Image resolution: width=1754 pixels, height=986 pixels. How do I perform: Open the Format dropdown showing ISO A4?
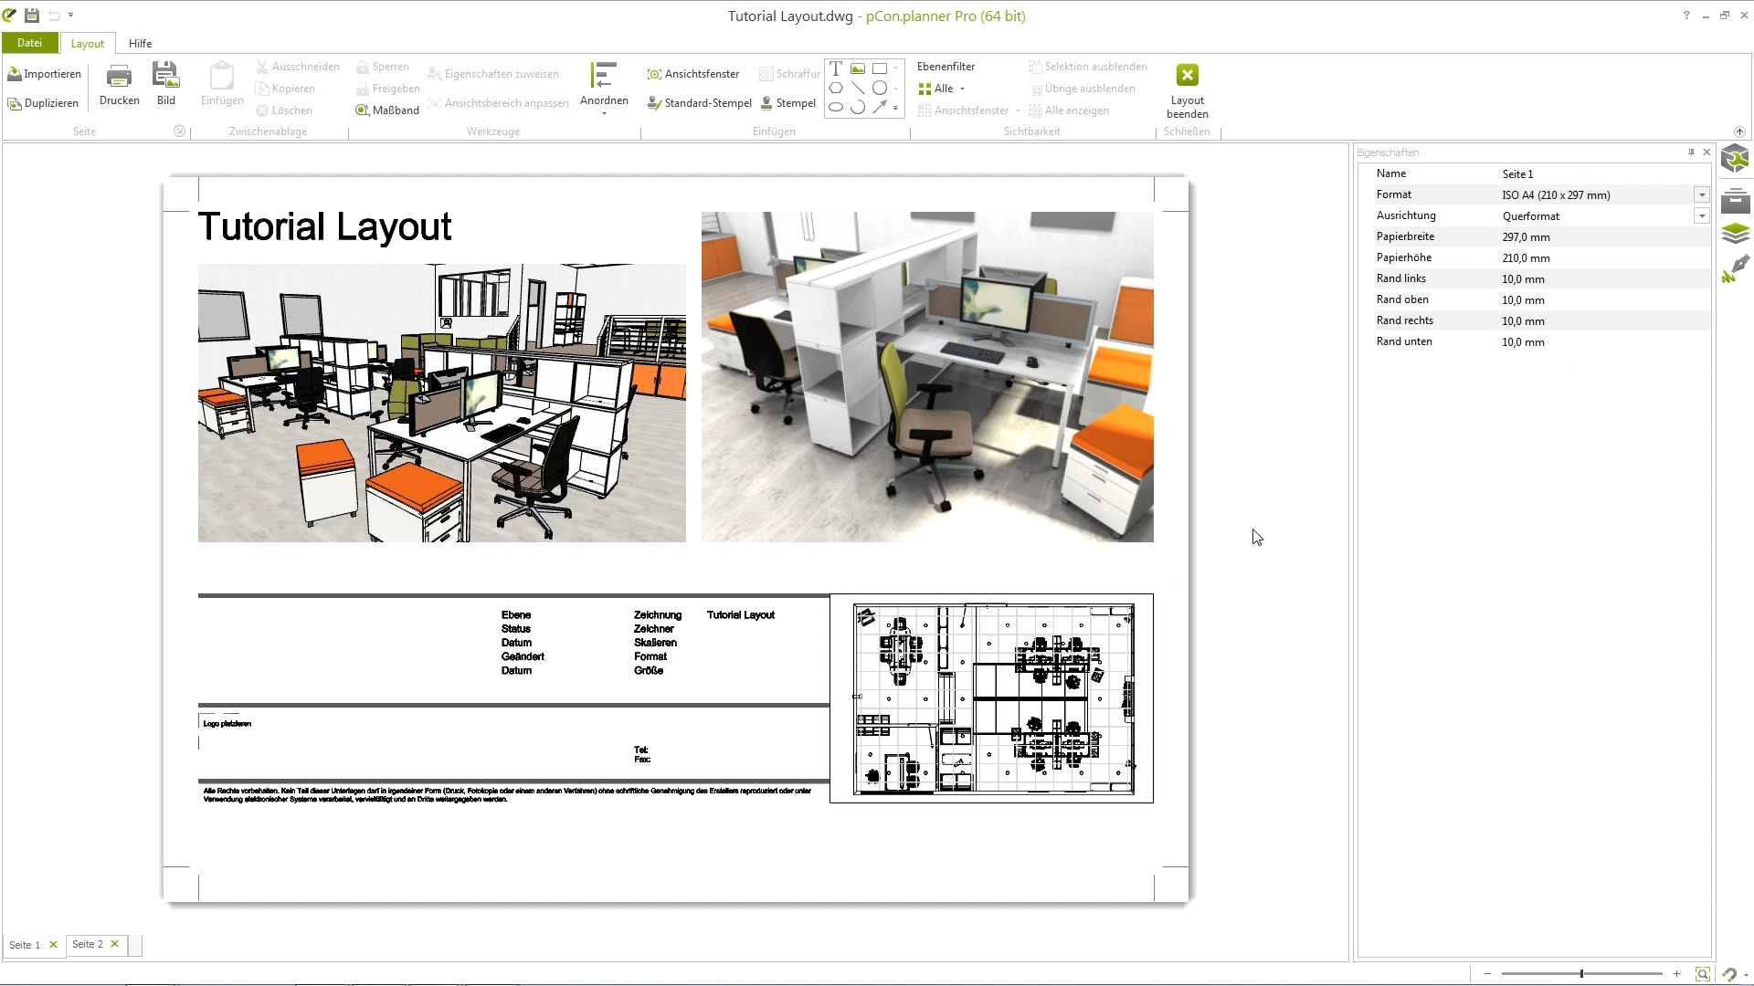[x=1702, y=194]
